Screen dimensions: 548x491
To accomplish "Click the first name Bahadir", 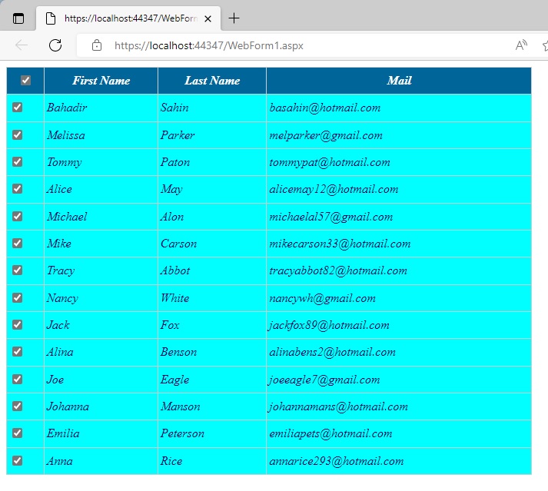I will [x=67, y=108].
